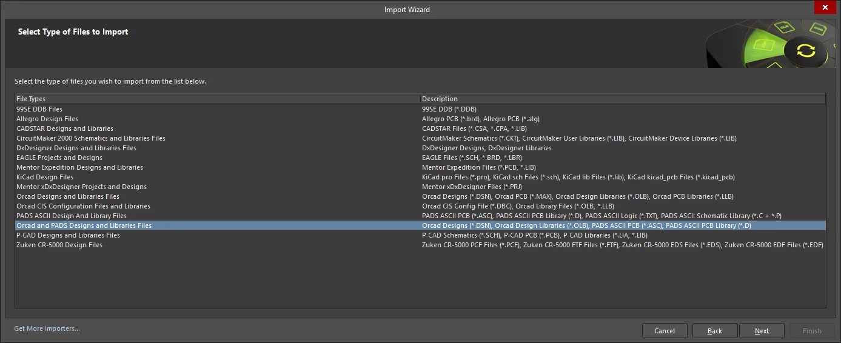Pick KiCad Design Files entry
Screen dimensions: 841x343
click(420, 177)
